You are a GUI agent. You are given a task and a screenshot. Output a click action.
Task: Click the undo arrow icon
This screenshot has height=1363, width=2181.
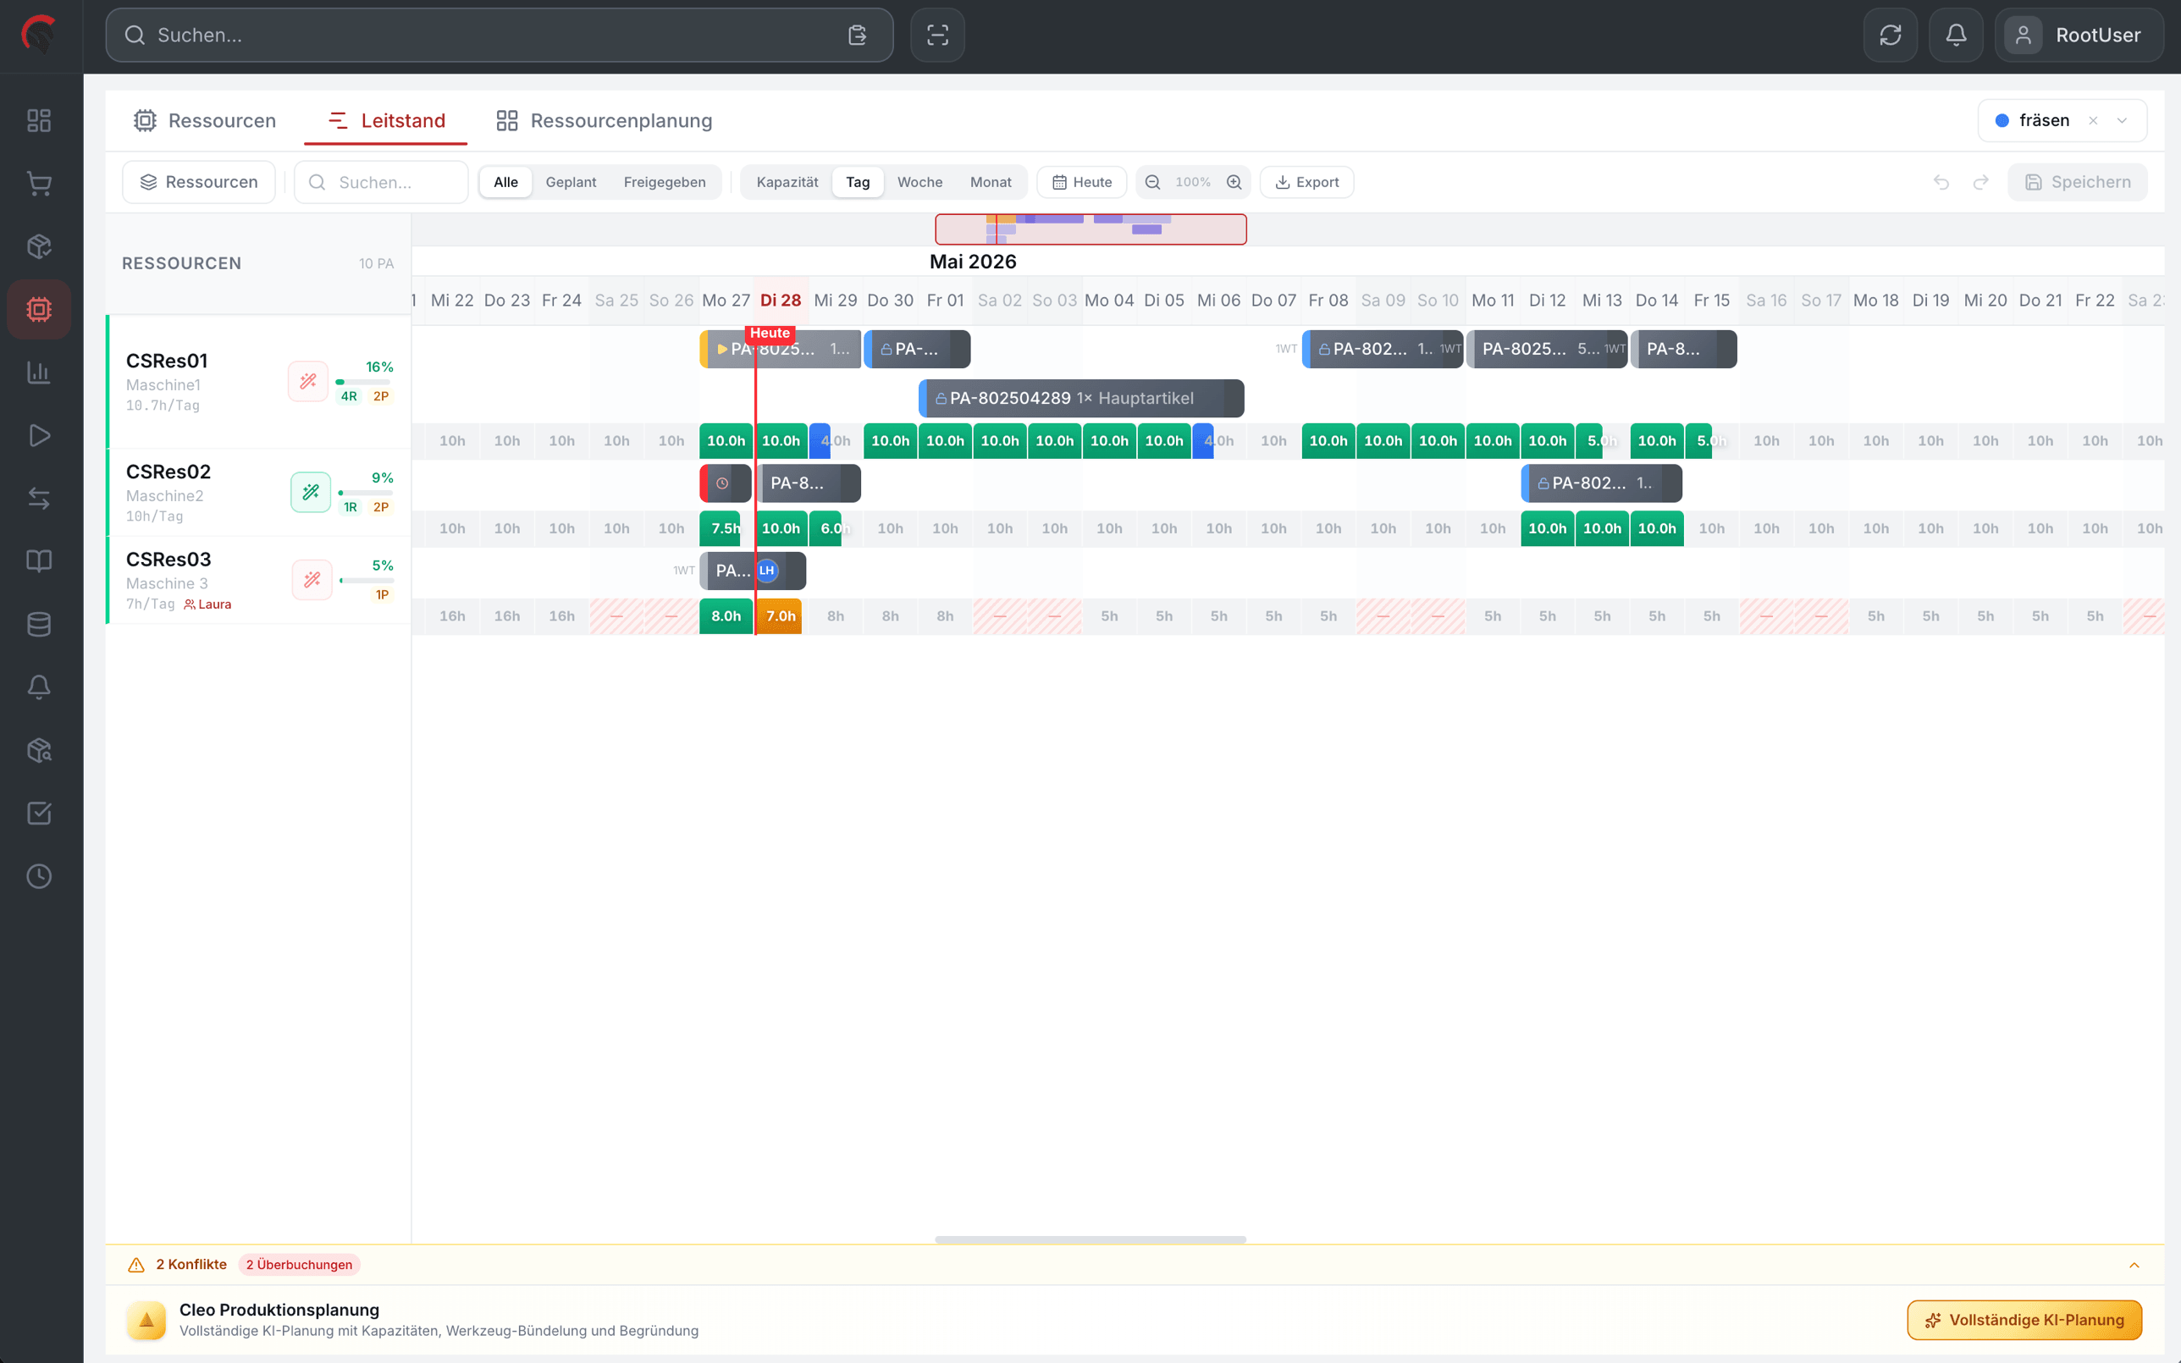[1941, 182]
